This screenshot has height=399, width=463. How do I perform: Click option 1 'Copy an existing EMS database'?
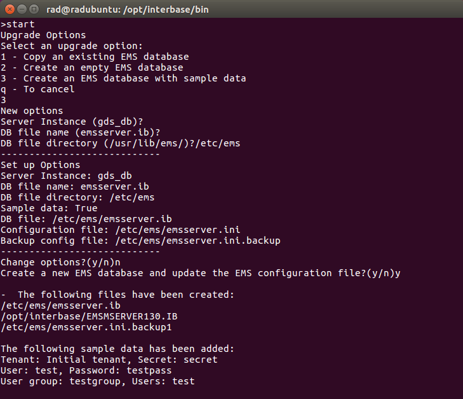[x=95, y=57]
